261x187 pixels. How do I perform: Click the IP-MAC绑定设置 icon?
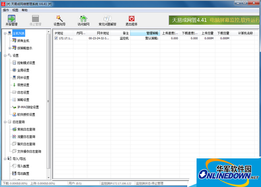pyautogui.click(x=14, y=107)
